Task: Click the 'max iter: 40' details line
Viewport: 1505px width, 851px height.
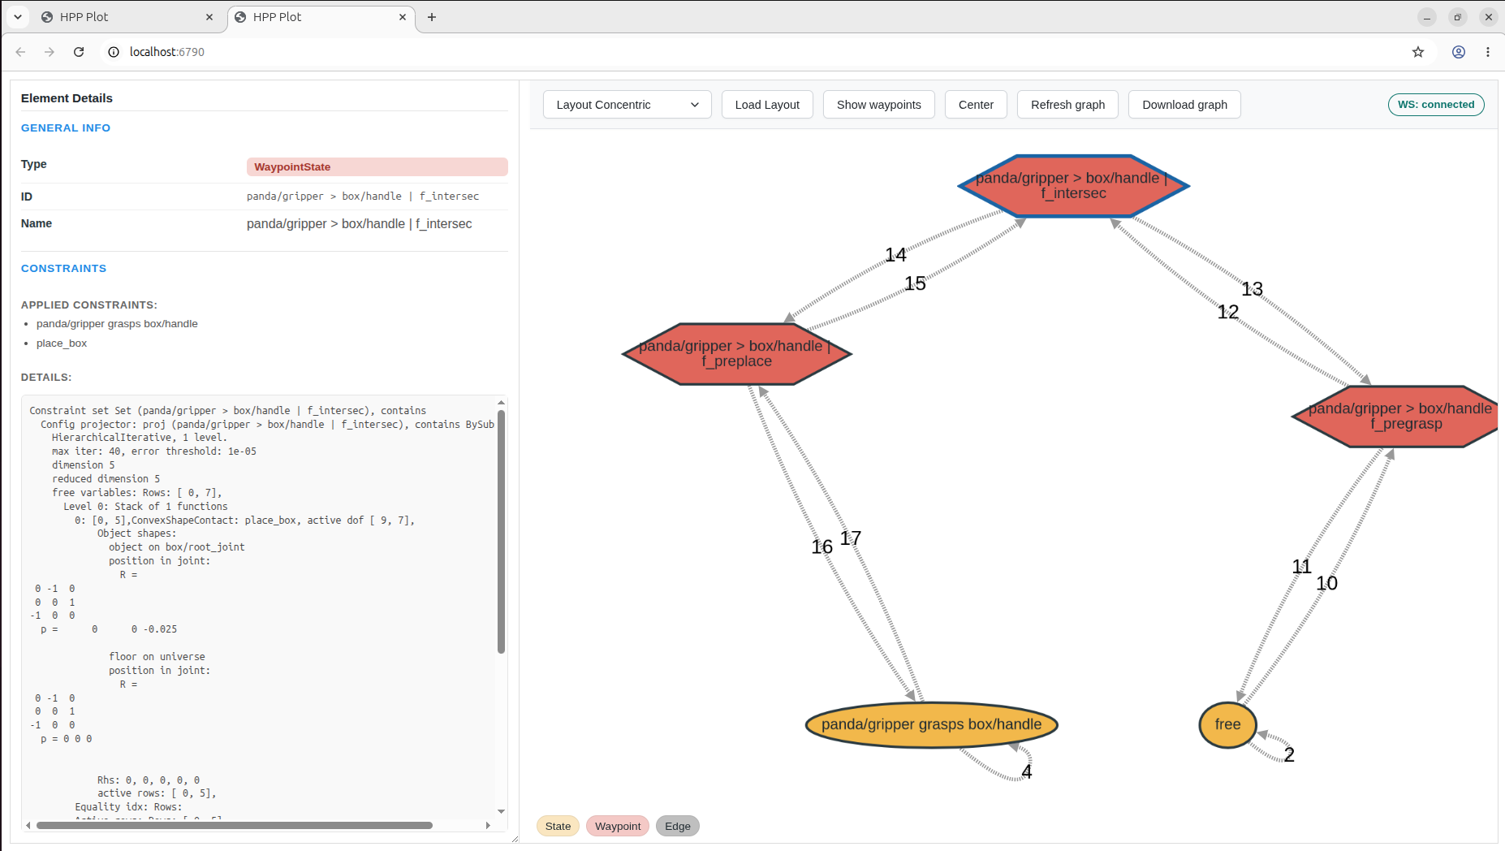Action: 154,451
